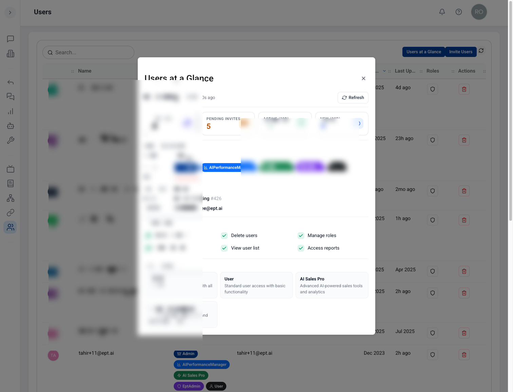Delete the user updated 4d ago

(x=464, y=89)
